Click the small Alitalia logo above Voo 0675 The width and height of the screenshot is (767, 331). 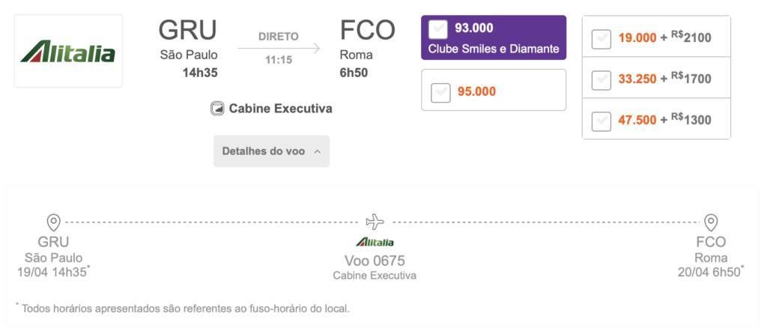coord(375,242)
